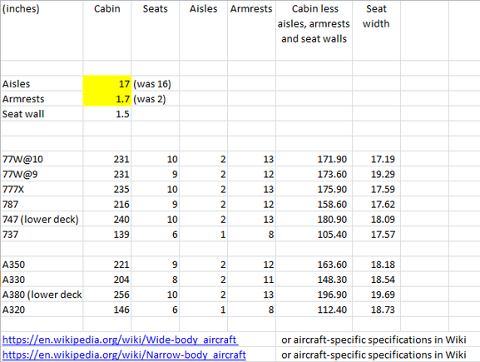Click the 'Armrests' column header cell

click(x=251, y=30)
